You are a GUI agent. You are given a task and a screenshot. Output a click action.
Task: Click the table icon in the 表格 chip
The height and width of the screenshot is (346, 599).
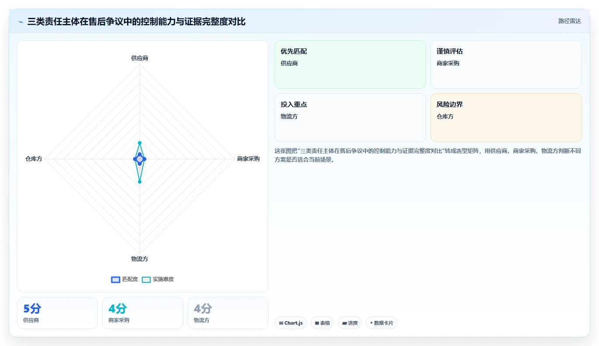[x=317, y=323]
